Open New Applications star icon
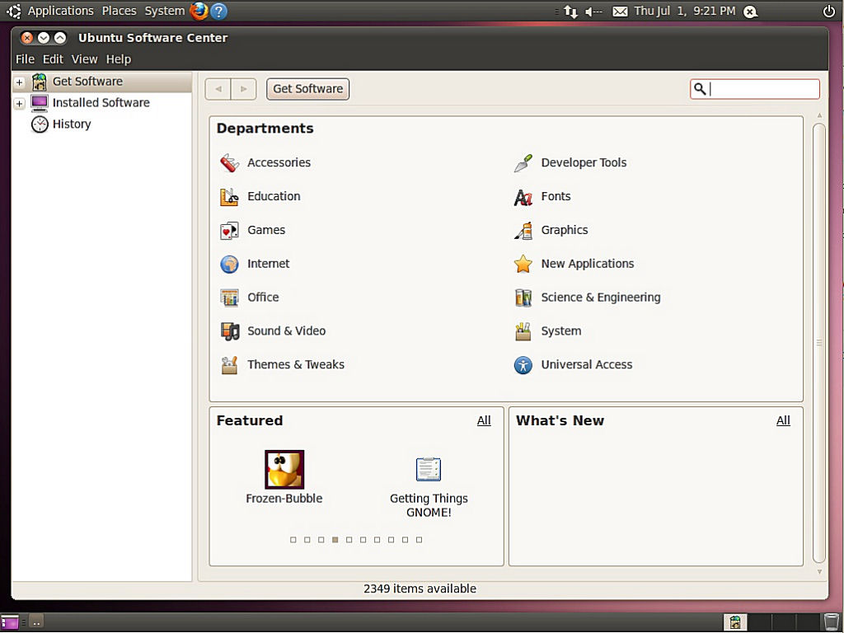The width and height of the screenshot is (844, 633). coord(523,265)
